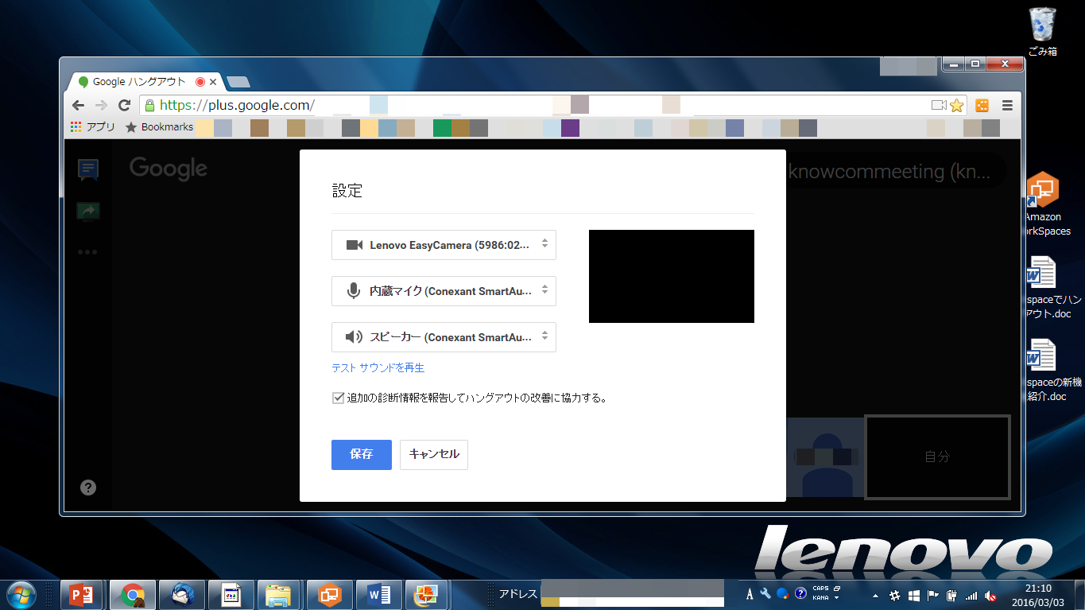
Task: Open the three-dots more options in Hangouts sidebar
Action: (x=87, y=252)
